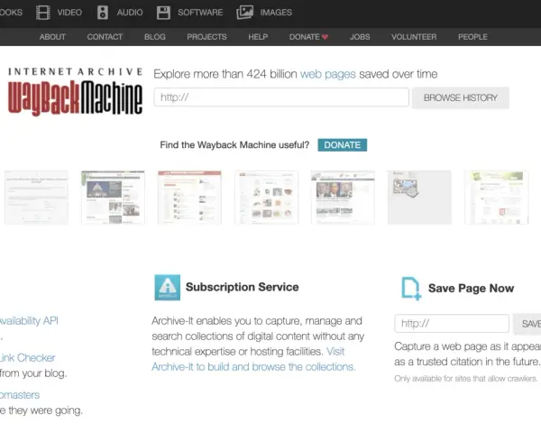Viewport: 541px width, 433px height.
Task: Click the teal DONATE button
Action: coord(343,145)
